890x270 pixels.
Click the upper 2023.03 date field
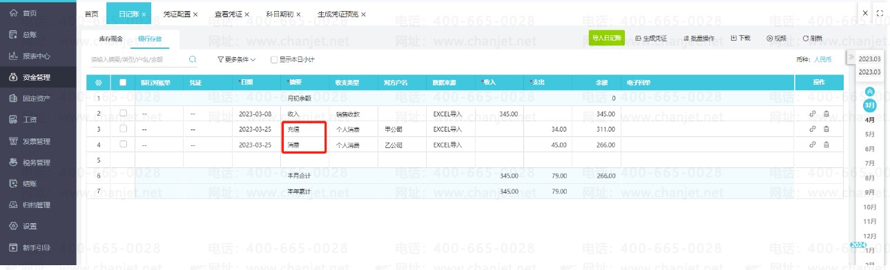click(x=869, y=59)
